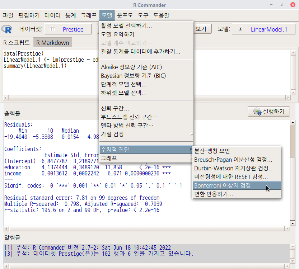Viewport: 299px width, 269px height.
Task: Choose 신뢰 구간 menu item
Action: (146, 108)
